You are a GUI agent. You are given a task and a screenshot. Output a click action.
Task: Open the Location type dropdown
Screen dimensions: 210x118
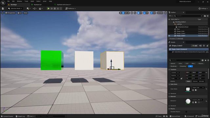pos(175,72)
